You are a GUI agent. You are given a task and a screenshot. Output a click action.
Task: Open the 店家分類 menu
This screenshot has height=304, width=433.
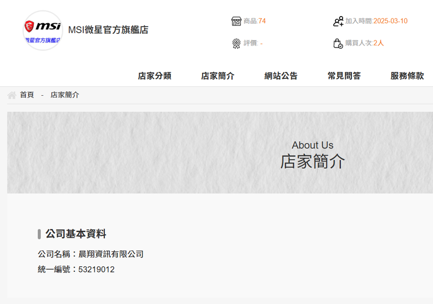pos(155,76)
